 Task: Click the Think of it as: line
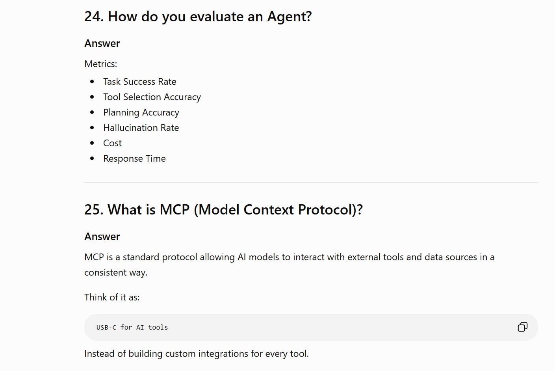(112, 297)
